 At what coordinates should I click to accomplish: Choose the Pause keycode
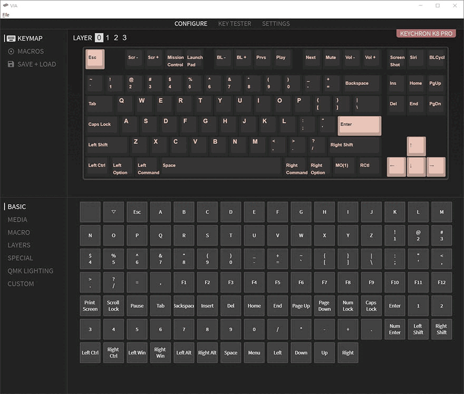pyautogui.click(x=137, y=306)
